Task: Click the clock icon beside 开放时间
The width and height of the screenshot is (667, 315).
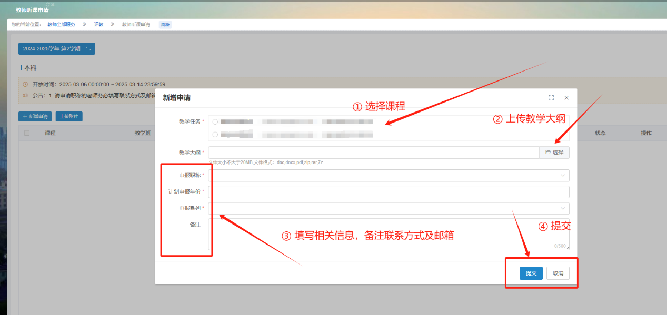Action: [x=25, y=84]
